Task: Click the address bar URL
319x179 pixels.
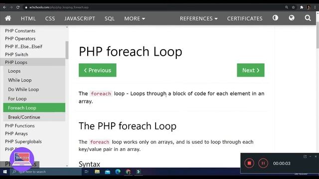Action: click(x=59, y=7)
